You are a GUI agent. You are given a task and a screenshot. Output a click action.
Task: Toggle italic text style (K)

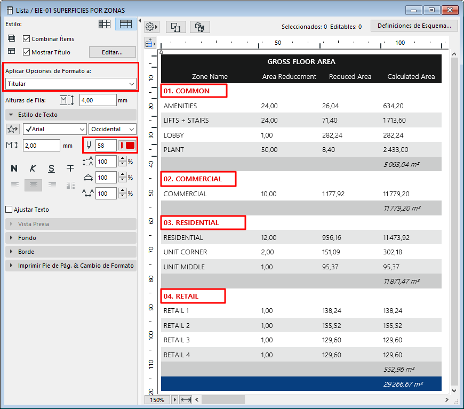pos(33,169)
